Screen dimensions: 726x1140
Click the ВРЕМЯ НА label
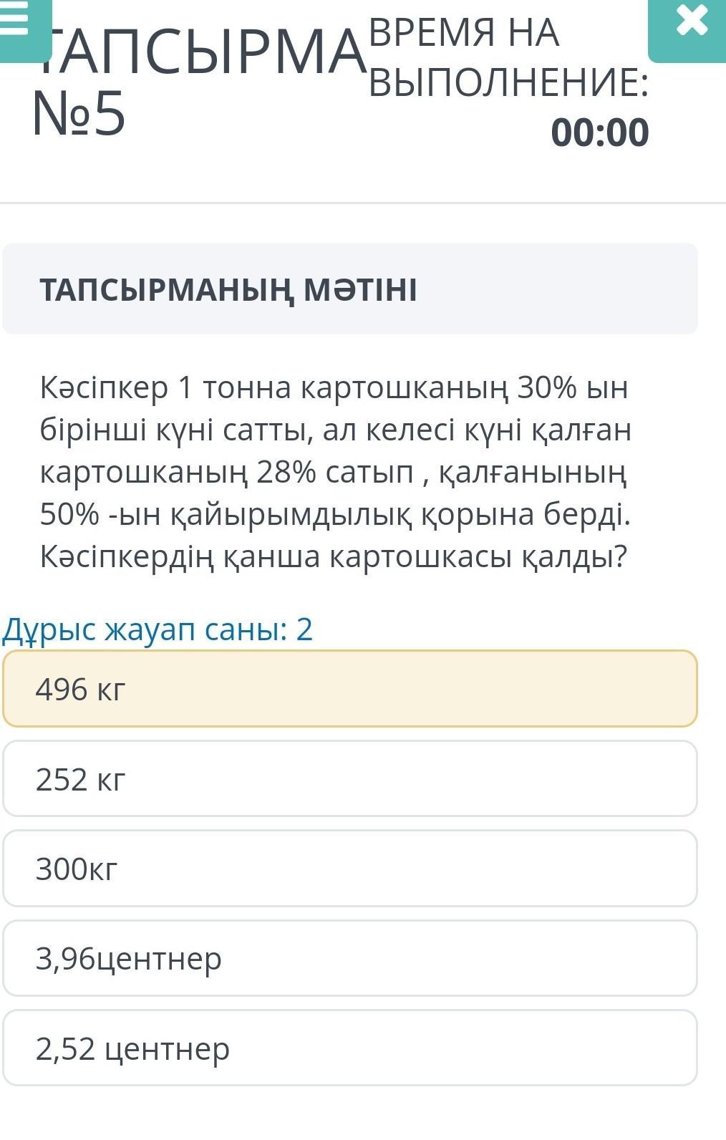click(x=464, y=33)
